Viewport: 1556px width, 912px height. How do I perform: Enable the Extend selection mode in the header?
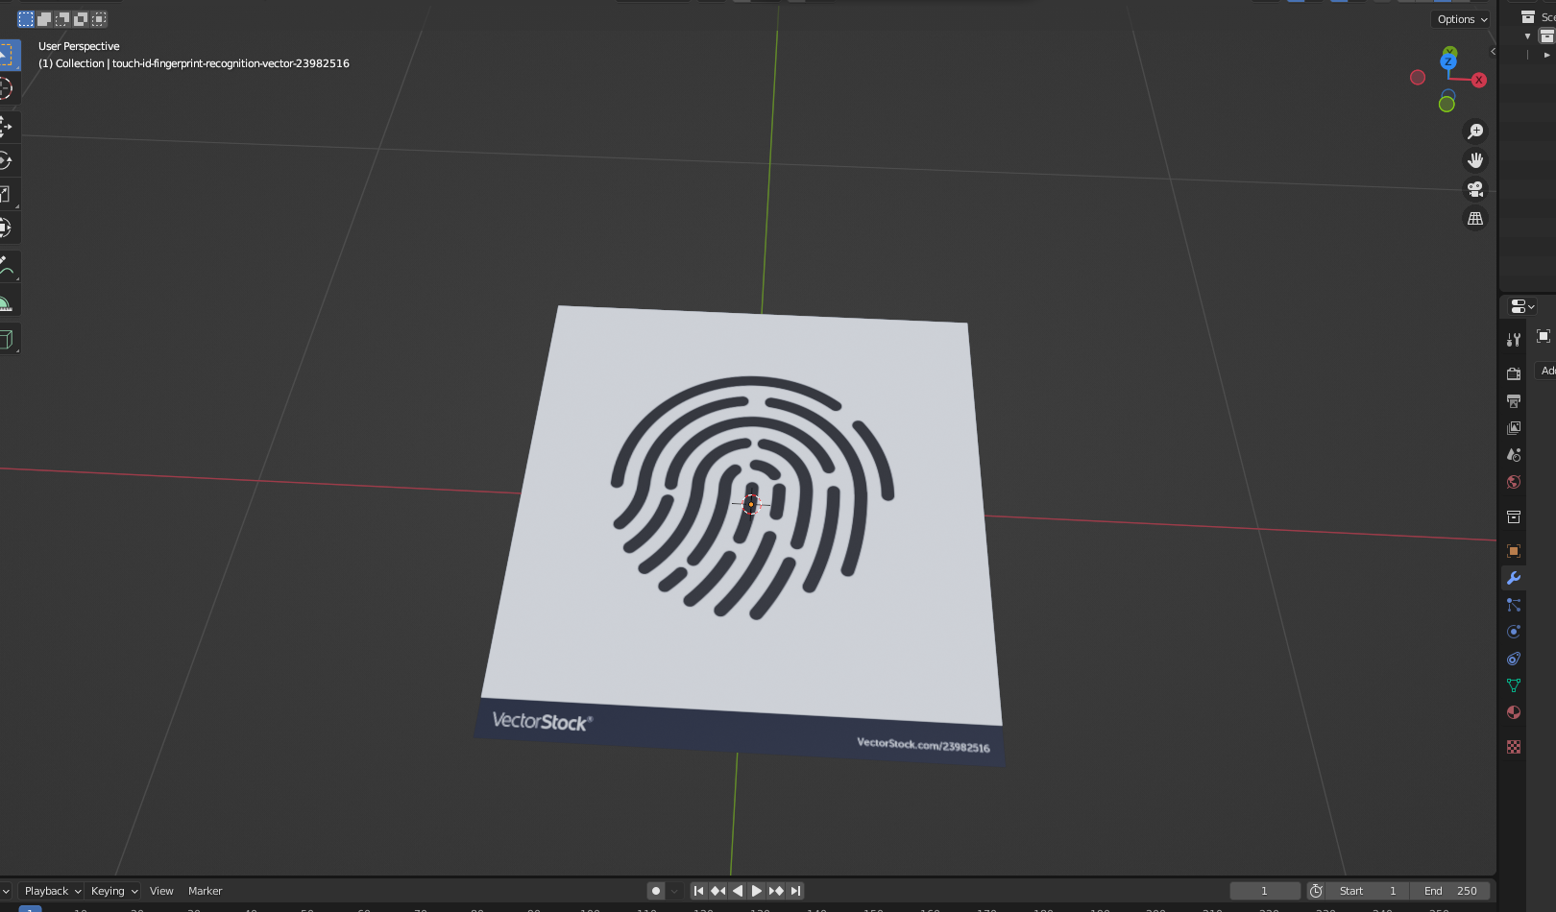[43, 18]
